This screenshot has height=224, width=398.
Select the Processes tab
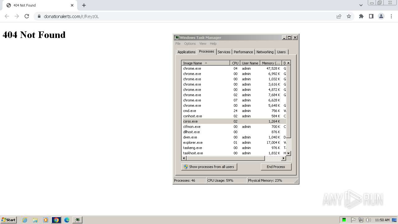(206, 51)
